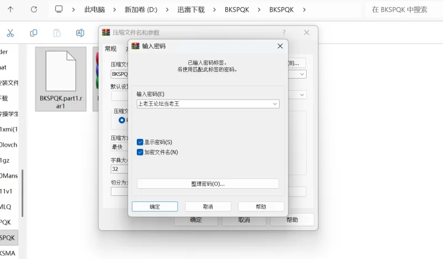
Task: Click the cut (scissors) icon in Explorer toolbar
Action: (10, 33)
